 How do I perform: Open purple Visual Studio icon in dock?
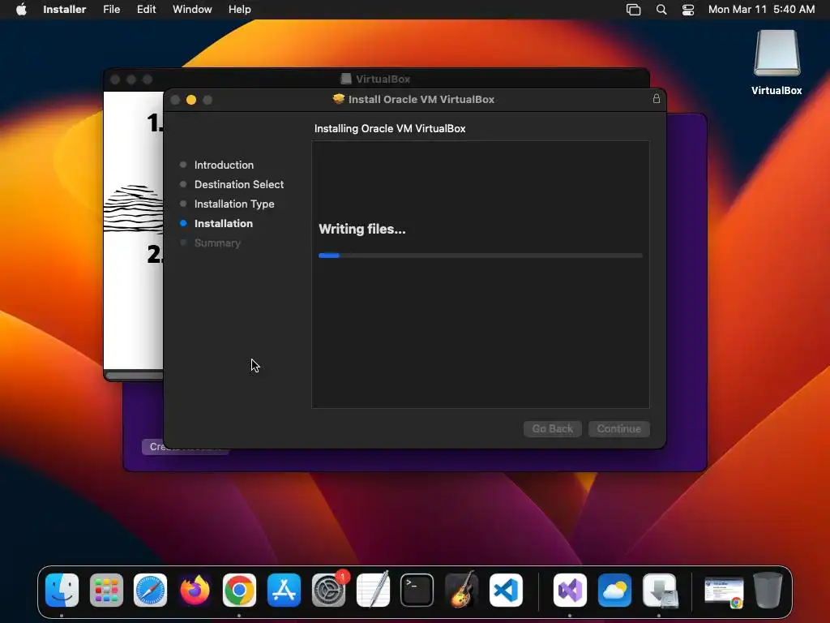click(570, 591)
